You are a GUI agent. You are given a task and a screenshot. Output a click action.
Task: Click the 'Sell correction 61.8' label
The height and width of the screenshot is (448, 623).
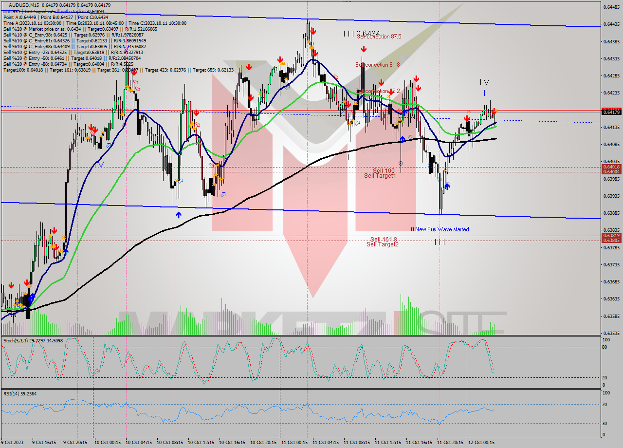coord(377,65)
